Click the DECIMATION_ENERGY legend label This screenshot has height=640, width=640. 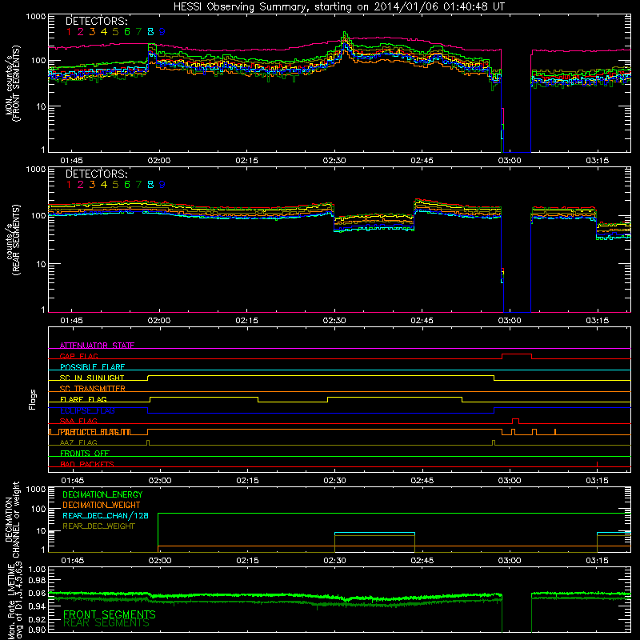coord(102,494)
